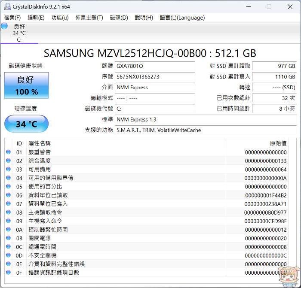The height and width of the screenshot is (288, 301).
Task: Open the 磁碟(D) menu
Action: (x=119, y=18)
